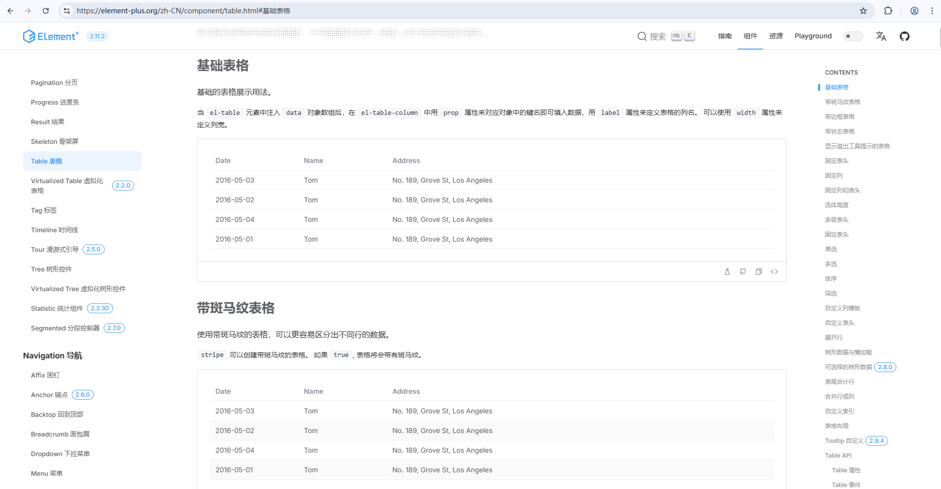Open the Element Plus GitHub repository
The width and height of the screenshot is (941, 489).
point(905,36)
